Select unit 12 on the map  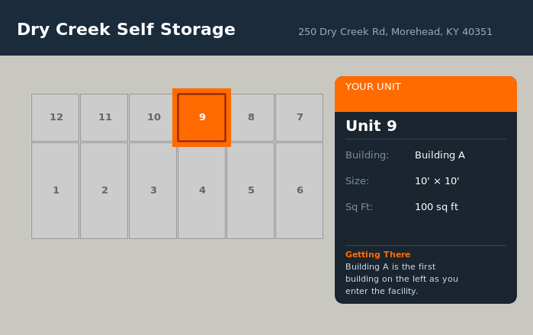(x=56, y=117)
